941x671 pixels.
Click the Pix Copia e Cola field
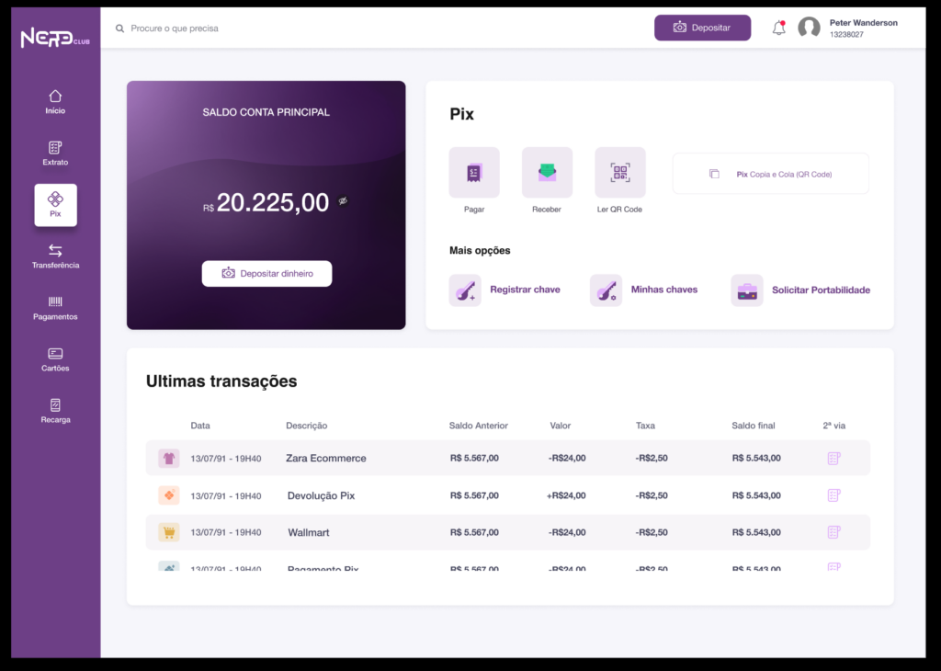click(x=770, y=174)
